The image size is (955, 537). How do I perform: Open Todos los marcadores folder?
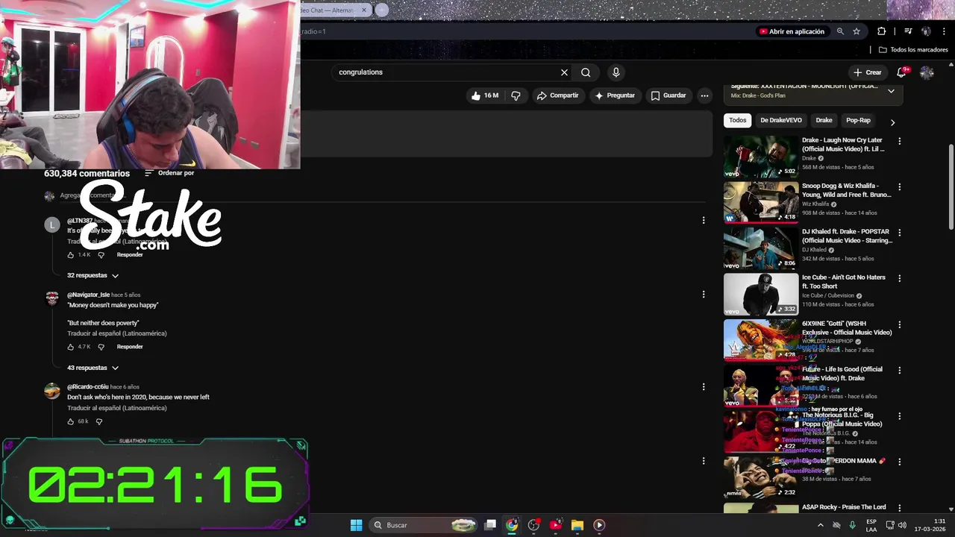coord(913,50)
